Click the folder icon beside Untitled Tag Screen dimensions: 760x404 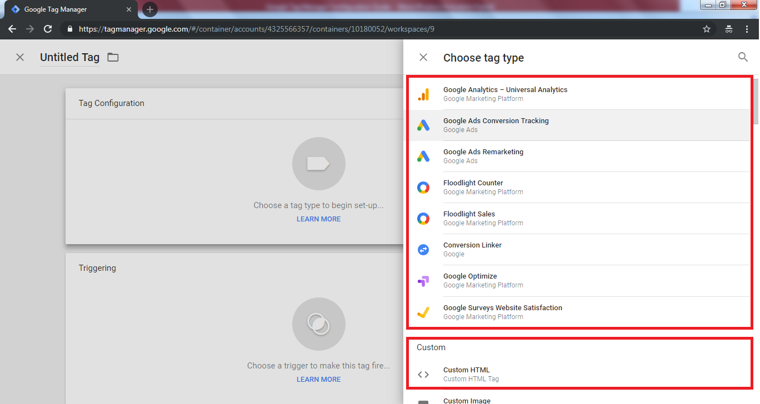coord(113,57)
